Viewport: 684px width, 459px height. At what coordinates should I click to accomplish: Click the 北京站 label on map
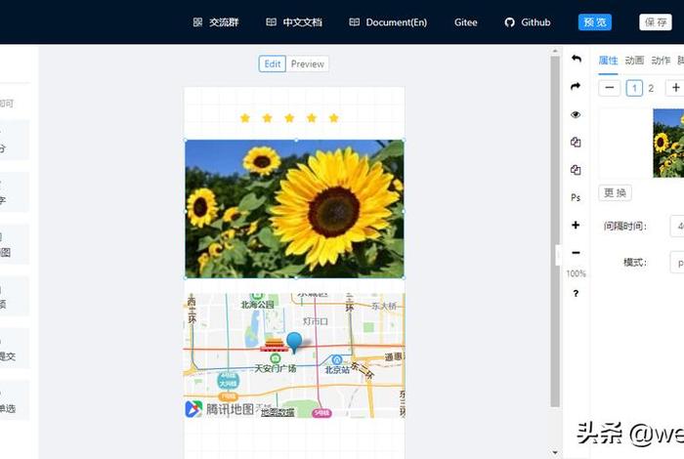pyautogui.click(x=337, y=370)
